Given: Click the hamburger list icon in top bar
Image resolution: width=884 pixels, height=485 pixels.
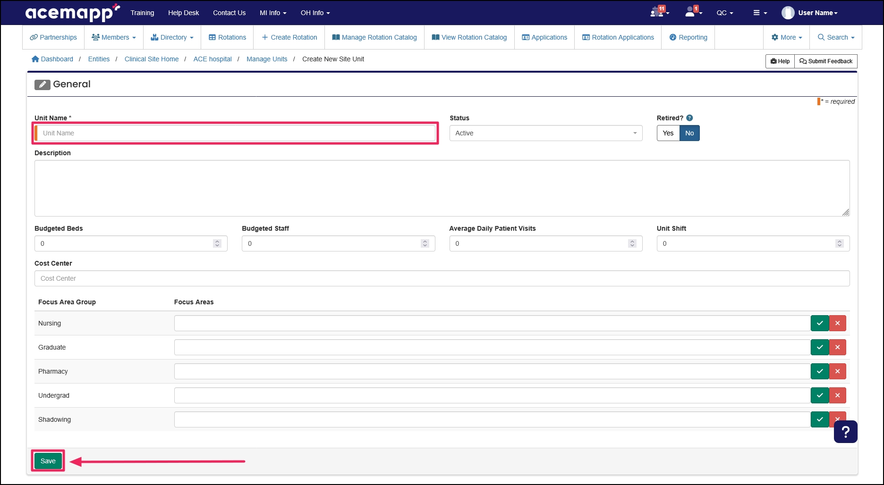Looking at the screenshot, I should [x=758, y=13].
